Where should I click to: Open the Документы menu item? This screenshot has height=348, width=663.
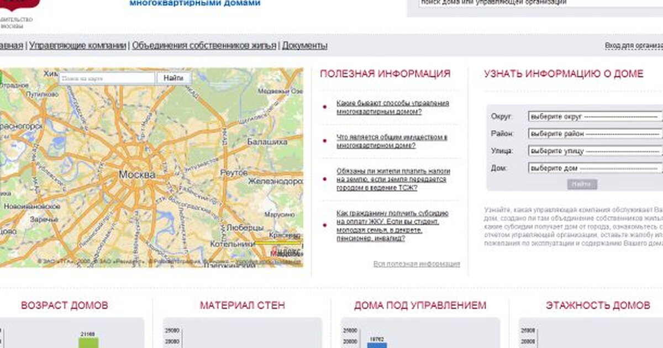pos(304,45)
